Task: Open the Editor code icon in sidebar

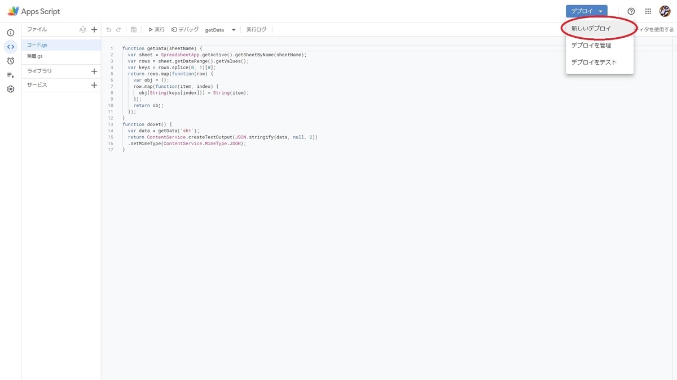Action: pos(10,47)
